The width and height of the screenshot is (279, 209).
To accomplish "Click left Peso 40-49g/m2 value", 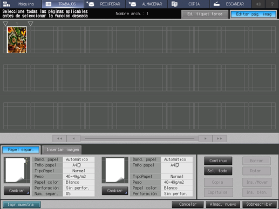I will click(79, 177).
